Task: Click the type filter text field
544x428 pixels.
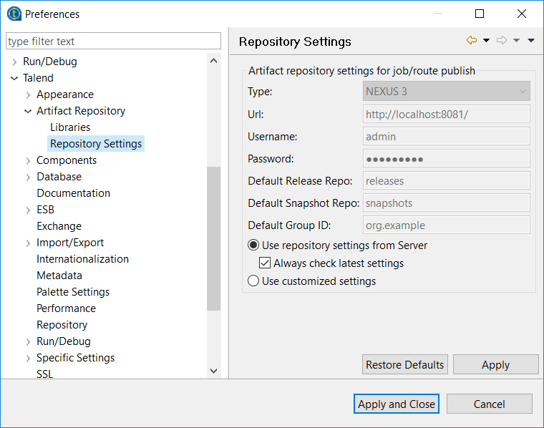Action: coord(114,42)
